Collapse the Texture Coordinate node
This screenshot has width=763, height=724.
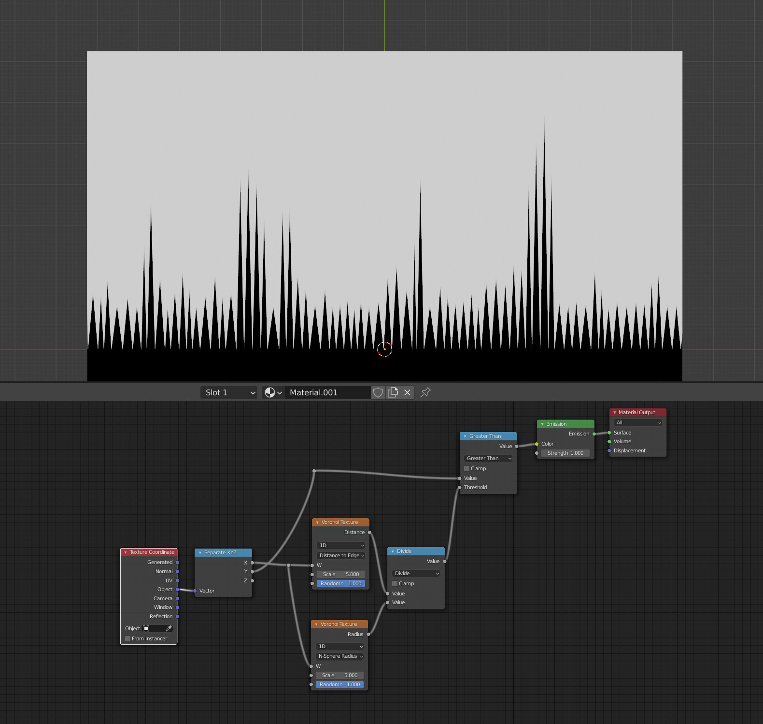point(126,552)
